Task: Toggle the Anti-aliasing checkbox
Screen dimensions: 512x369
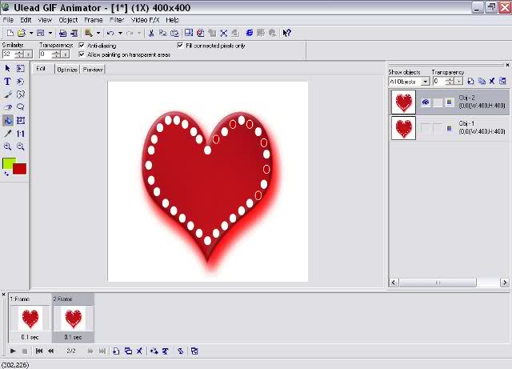Action: (82, 46)
